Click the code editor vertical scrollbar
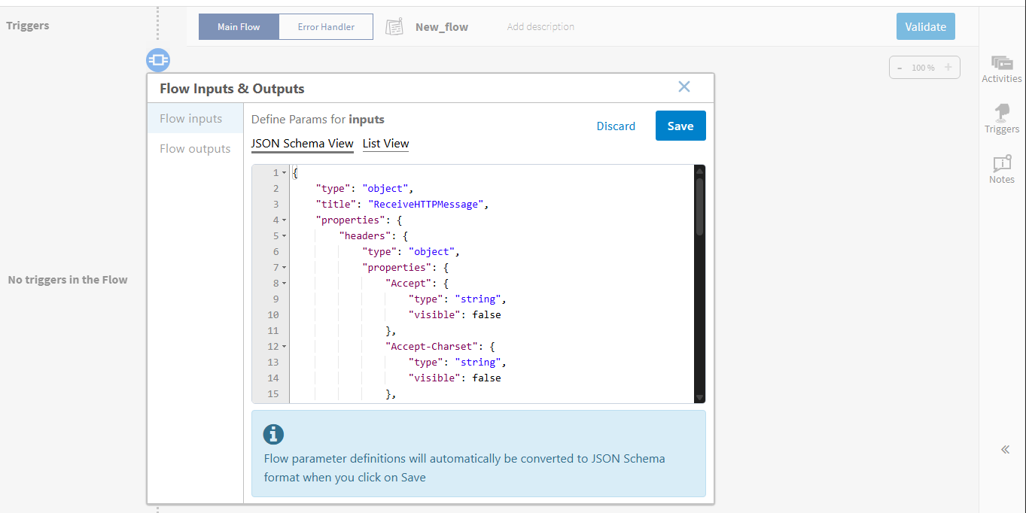1026x513 pixels. point(699,207)
